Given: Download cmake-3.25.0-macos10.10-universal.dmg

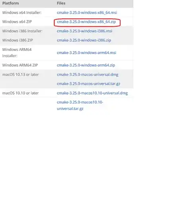Looking at the screenshot, I should pos(92,93).
